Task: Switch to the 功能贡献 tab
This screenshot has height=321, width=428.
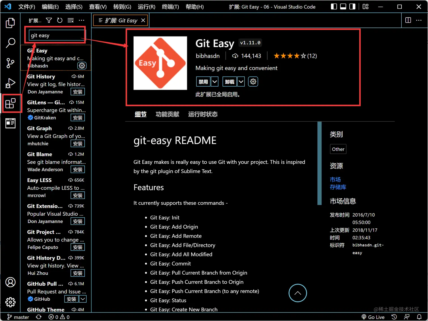Action: click(x=167, y=114)
